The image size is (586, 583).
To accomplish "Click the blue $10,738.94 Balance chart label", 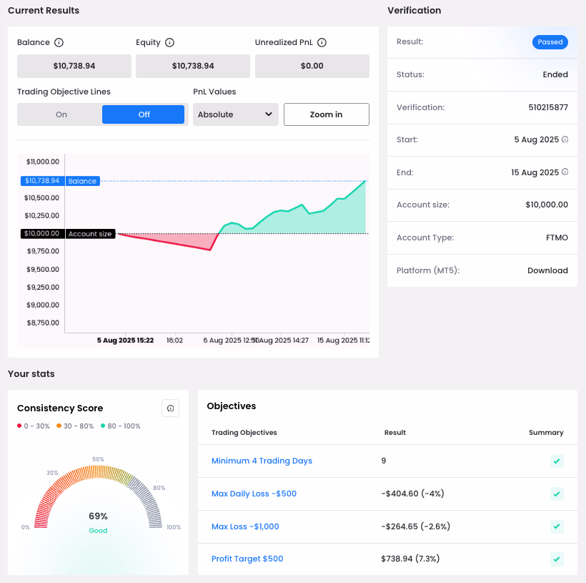I will click(60, 181).
